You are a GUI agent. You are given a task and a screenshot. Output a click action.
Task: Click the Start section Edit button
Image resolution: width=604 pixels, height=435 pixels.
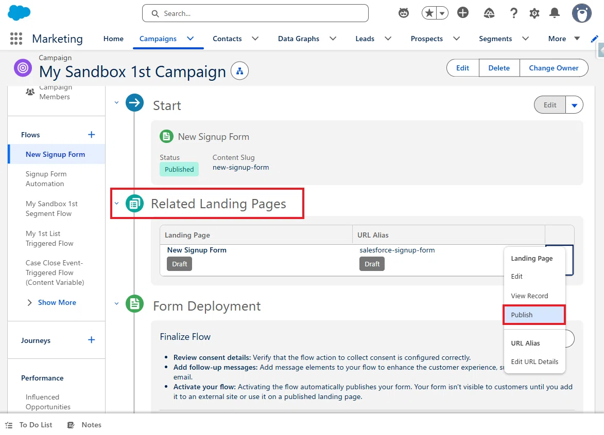(x=550, y=104)
